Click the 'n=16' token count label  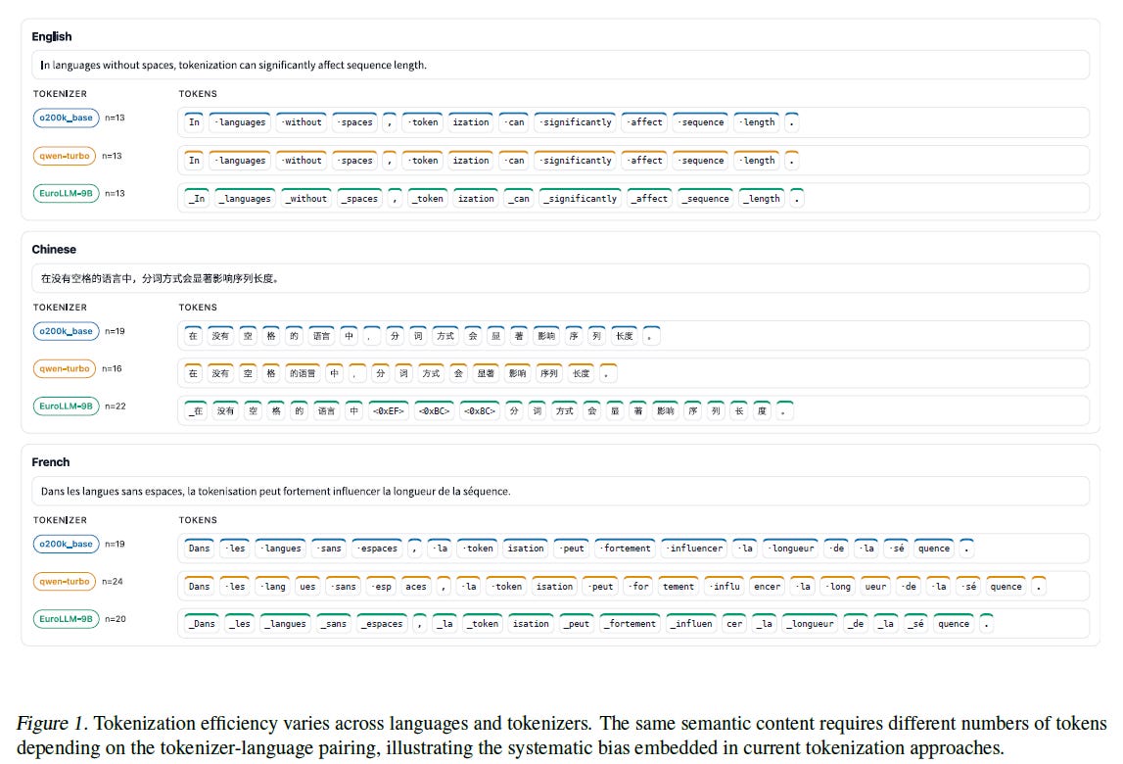click(x=112, y=368)
